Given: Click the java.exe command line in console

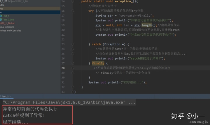Looking at the screenshot, I should 69,102.
